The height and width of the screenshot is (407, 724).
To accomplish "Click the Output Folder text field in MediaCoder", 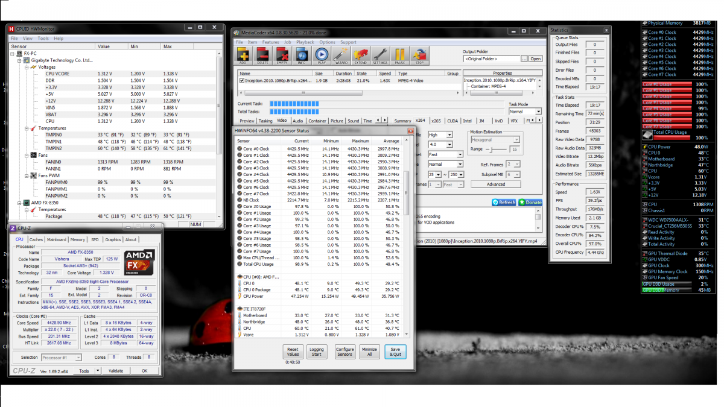I will coord(492,59).
